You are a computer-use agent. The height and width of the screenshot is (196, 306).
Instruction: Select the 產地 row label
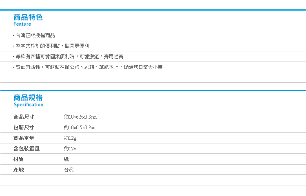[18, 170]
